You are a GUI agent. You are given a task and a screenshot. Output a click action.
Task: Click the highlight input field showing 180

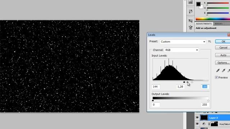pos(205,87)
